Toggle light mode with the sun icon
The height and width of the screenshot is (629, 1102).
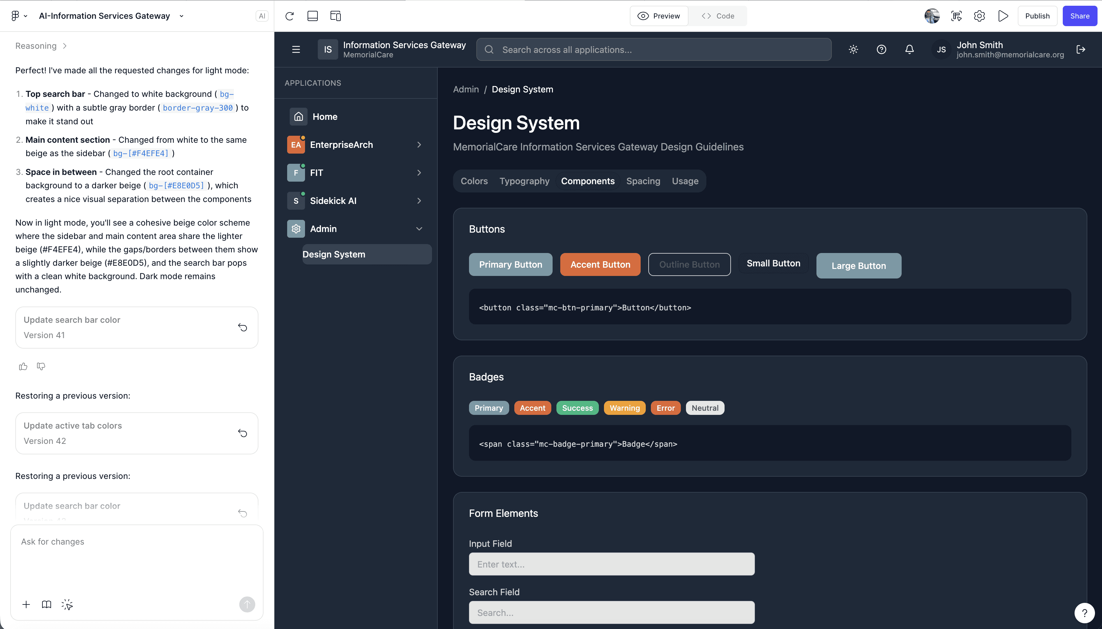coord(853,49)
